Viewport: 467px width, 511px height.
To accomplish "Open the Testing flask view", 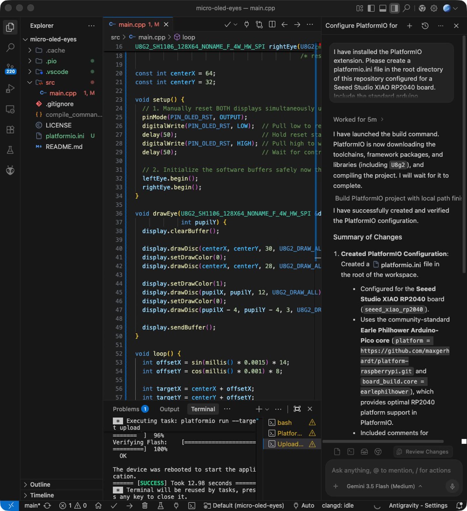I will [10, 150].
